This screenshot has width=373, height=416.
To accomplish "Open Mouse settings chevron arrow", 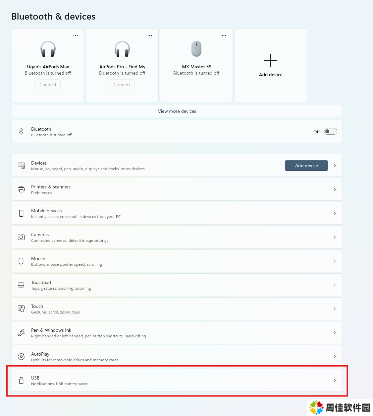I will click(x=335, y=261).
